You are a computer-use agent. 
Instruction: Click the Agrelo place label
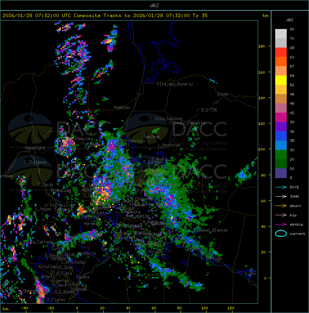click(91, 223)
